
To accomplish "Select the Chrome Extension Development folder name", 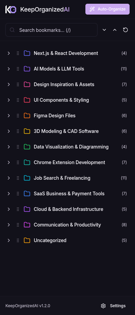I will pyautogui.click(x=70, y=162).
